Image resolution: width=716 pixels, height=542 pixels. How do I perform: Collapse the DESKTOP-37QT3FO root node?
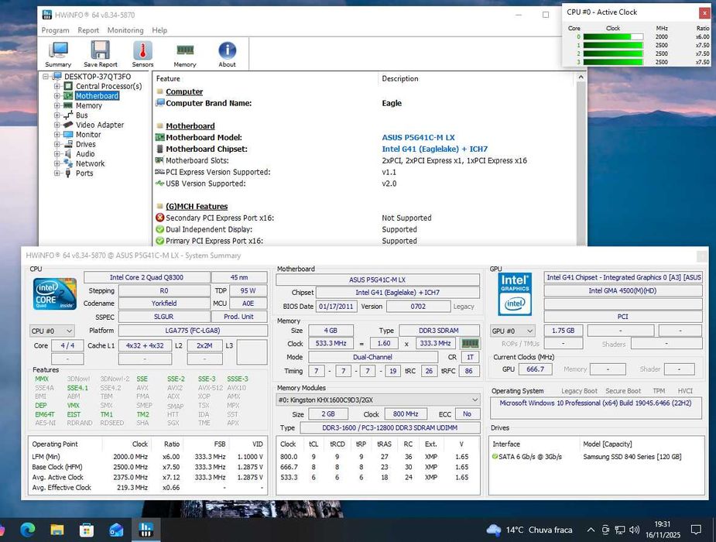point(46,76)
